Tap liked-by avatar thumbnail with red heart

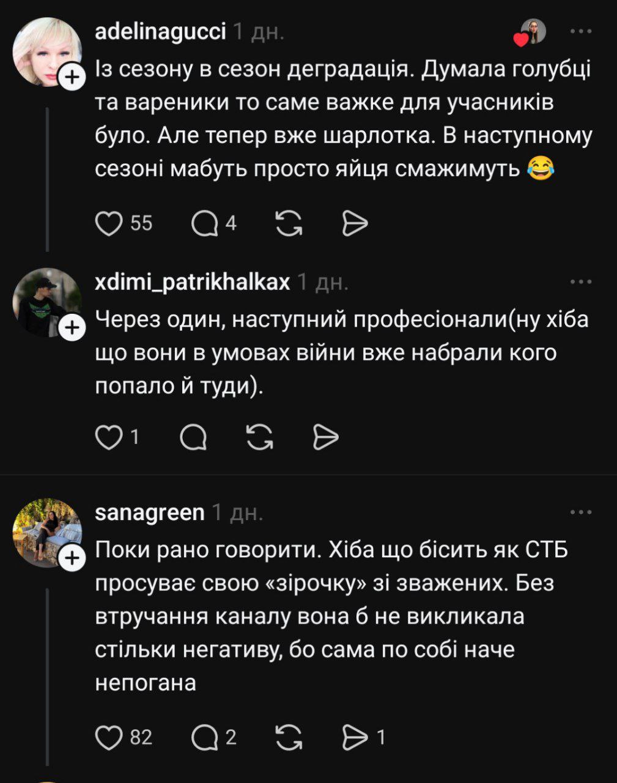pos(531,32)
